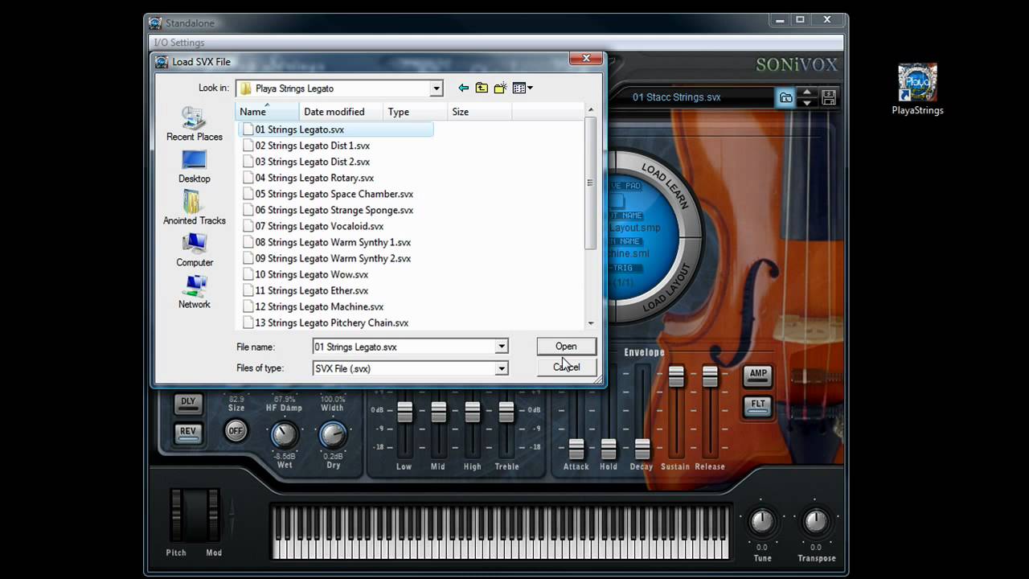Select the FLT envelope button
The height and width of the screenshot is (579, 1029).
pyautogui.click(x=758, y=404)
